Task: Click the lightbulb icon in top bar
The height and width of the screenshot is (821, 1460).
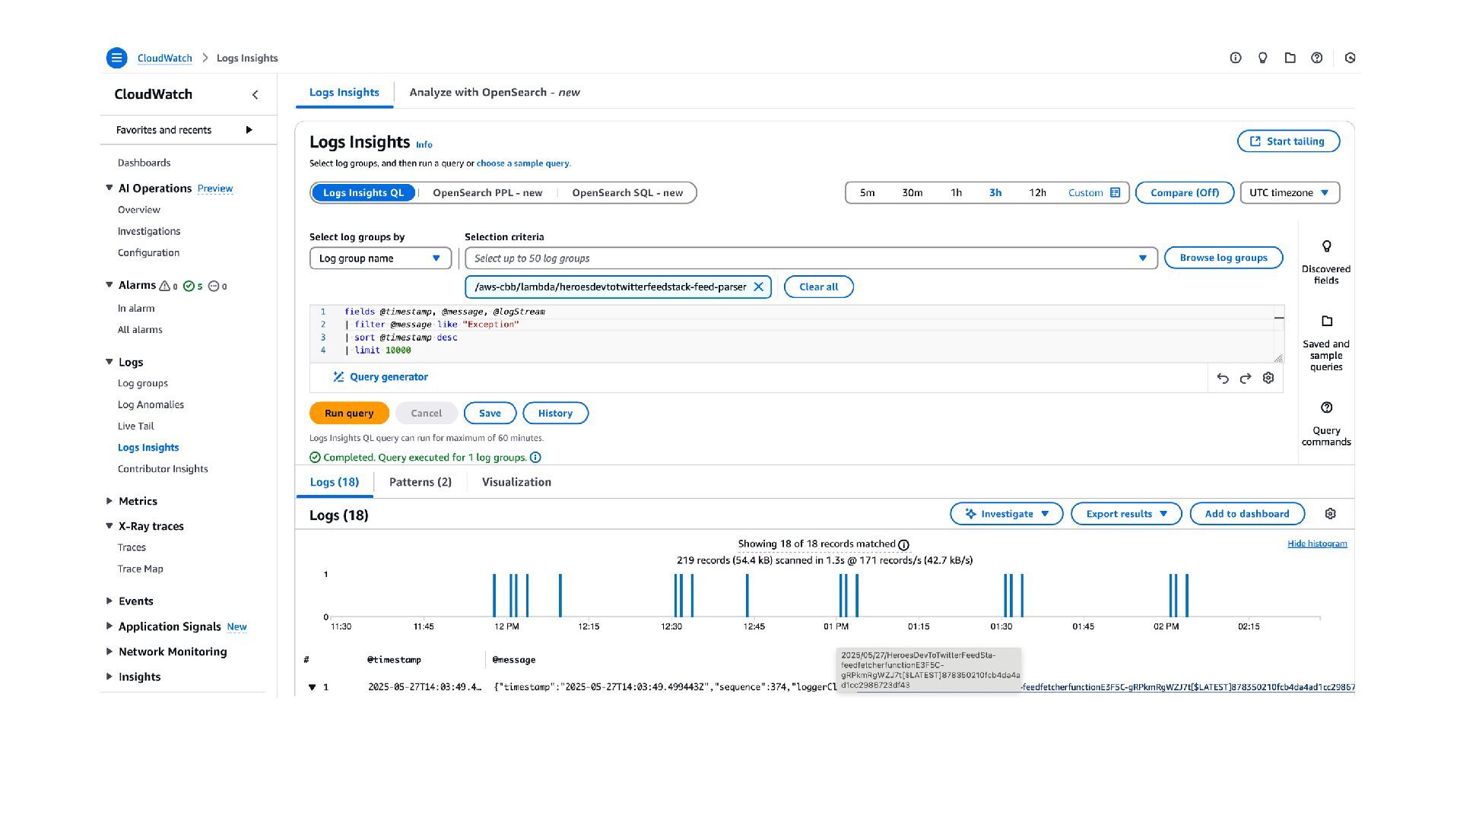Action: [1263, 58]
